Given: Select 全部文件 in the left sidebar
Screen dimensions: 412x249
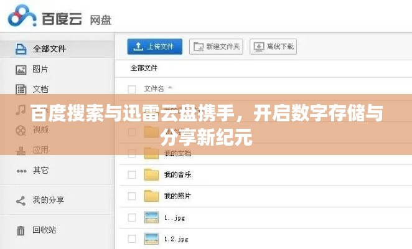Looking at the screenshot, I should point(49,49).
